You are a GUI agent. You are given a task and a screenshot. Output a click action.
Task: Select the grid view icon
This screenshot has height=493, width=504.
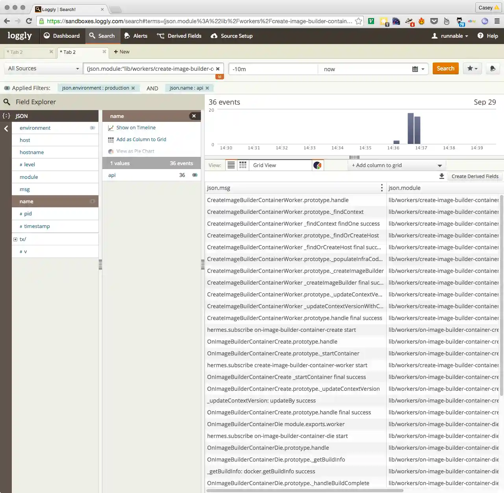(x=243, y=166)
